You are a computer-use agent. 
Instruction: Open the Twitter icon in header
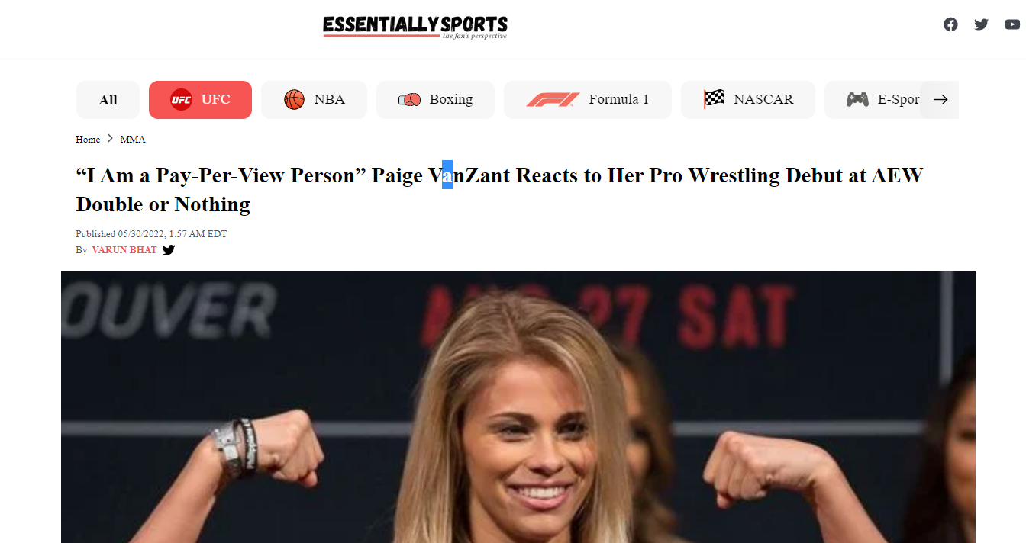[982, 24]
